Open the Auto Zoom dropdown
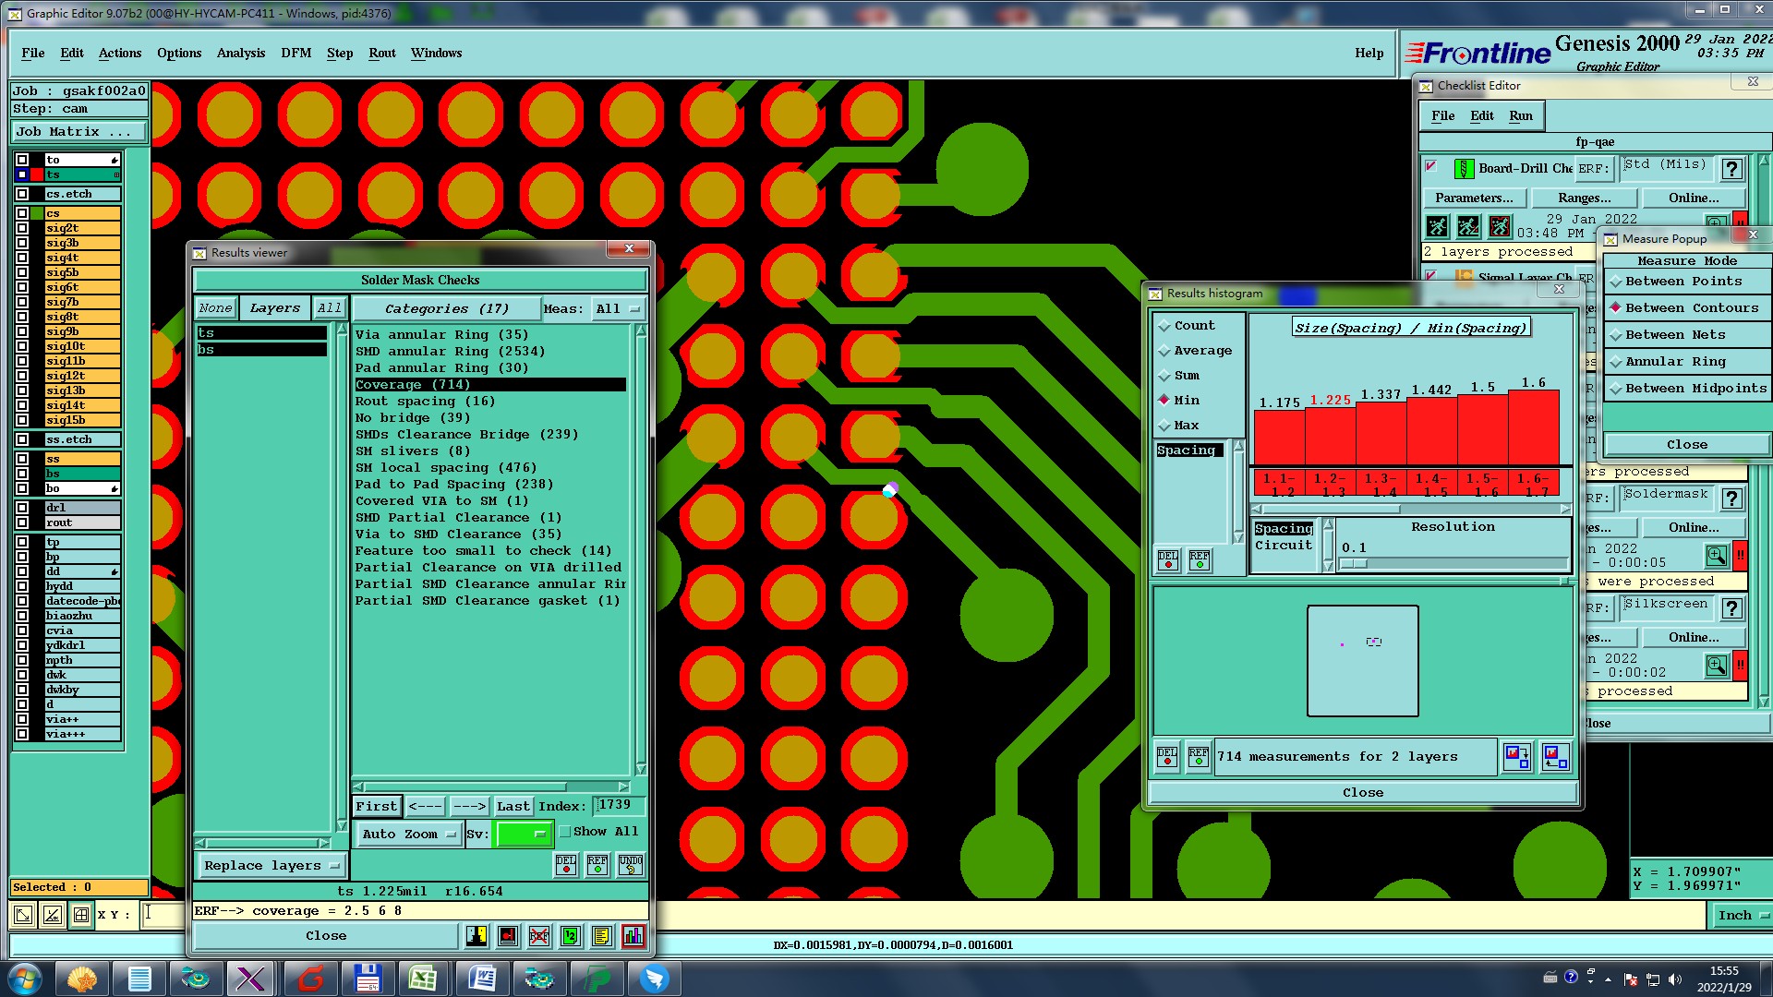 pos(408,834)
